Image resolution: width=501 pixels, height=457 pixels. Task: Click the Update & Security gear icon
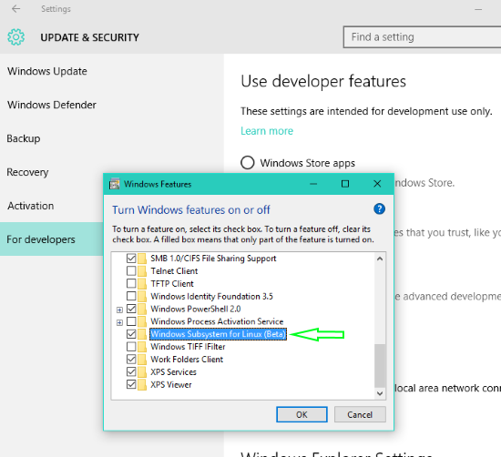tap(16, 37)
